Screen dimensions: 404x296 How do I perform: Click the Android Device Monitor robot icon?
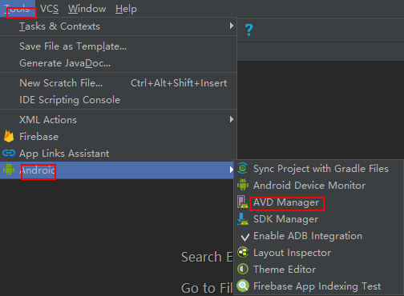coord(243,185)
